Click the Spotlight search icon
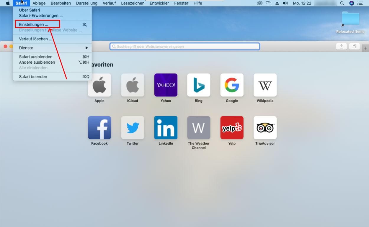Viewport: 369px width, 227px height. pyautogui.click(x=342, y=3)
